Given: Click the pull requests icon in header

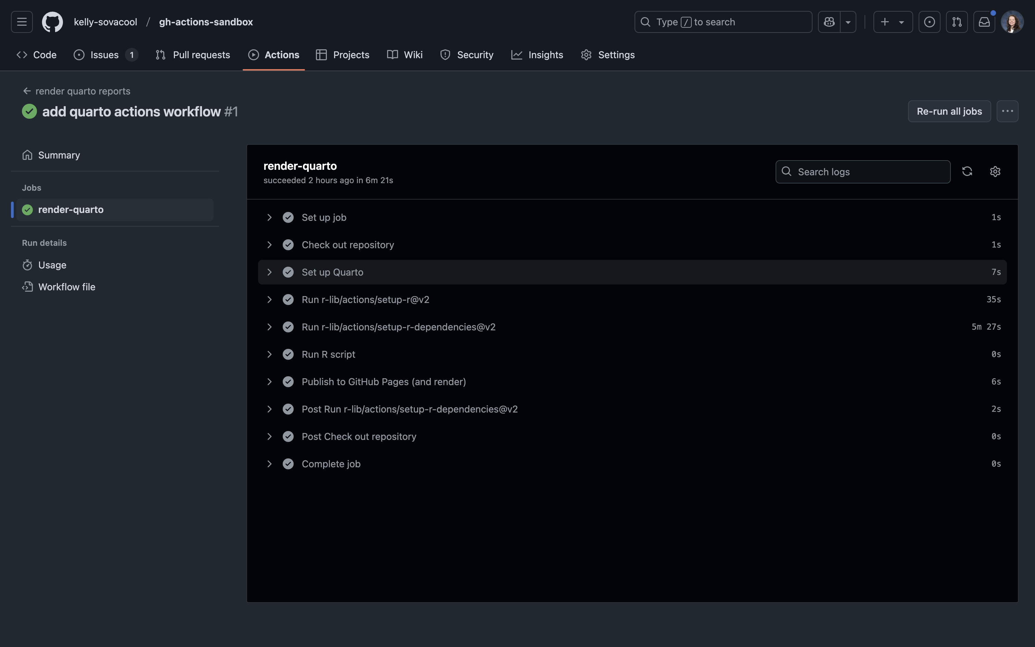Looking at the screenshot, I should point(957,22).
